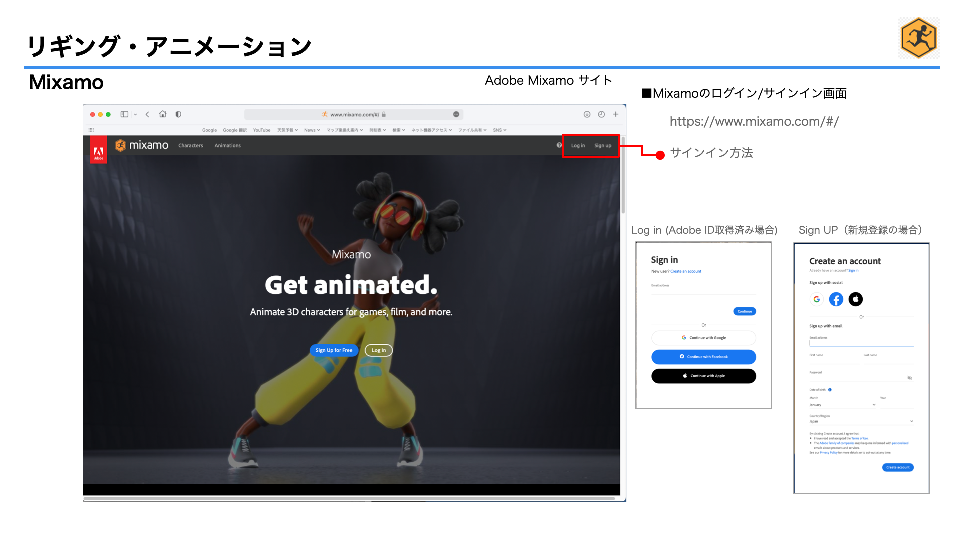Click the Mixamo favicon in the address bar
This screenshot has height=540, width=960.
point(325,114)
